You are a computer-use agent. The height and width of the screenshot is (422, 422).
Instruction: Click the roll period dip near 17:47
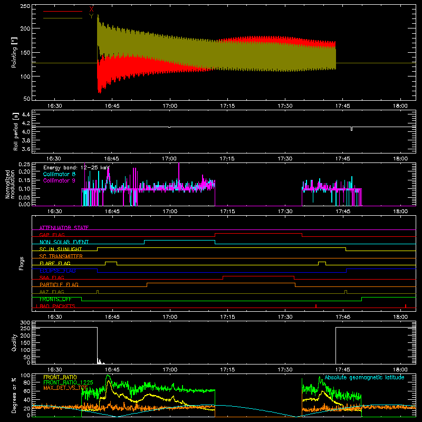(x=351, y=129)
